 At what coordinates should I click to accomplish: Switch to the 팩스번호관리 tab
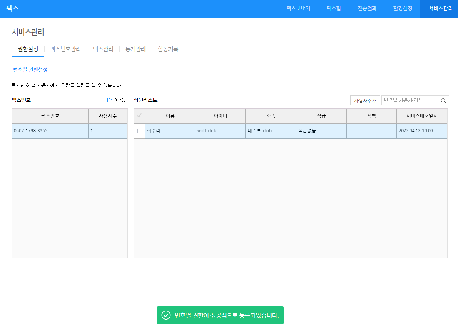click(x=65, y=49)
